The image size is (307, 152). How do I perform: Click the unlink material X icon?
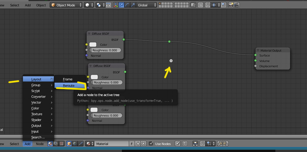(143, 144)
